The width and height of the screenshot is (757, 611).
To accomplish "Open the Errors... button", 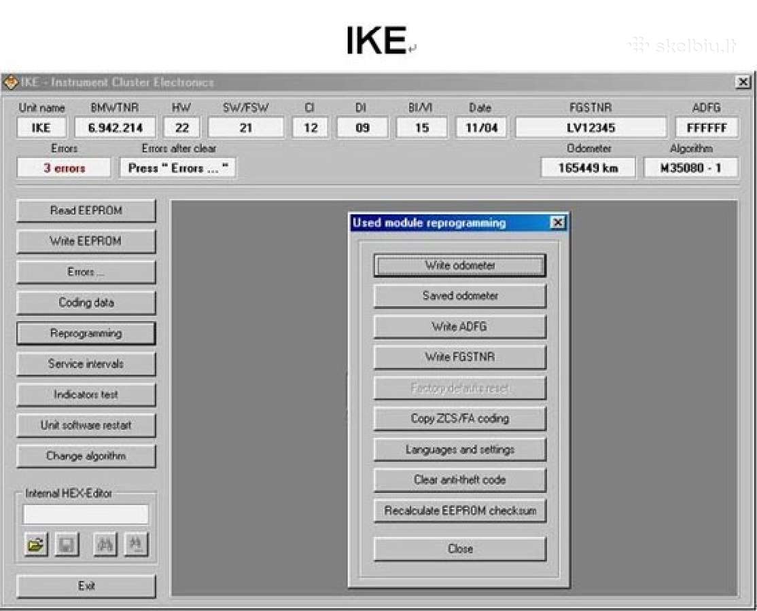I will click(86, 272).
